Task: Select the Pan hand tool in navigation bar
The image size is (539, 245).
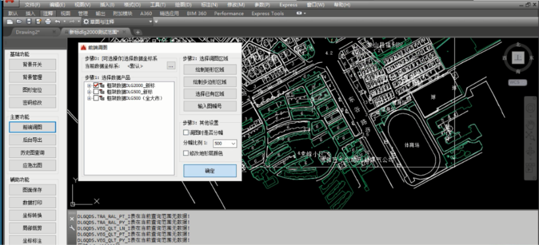Action: [531, 124]
